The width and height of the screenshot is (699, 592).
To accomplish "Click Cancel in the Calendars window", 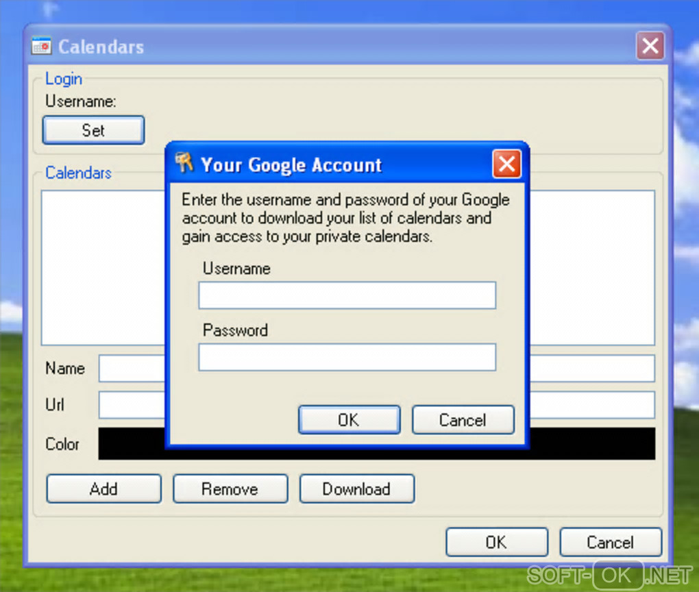I will [611, 542].
